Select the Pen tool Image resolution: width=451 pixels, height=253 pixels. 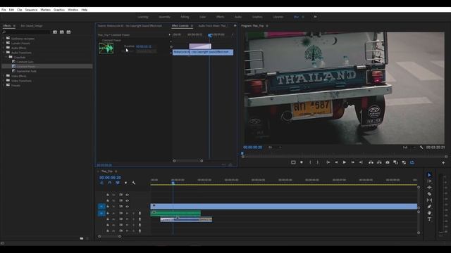[x=429, y=207]
